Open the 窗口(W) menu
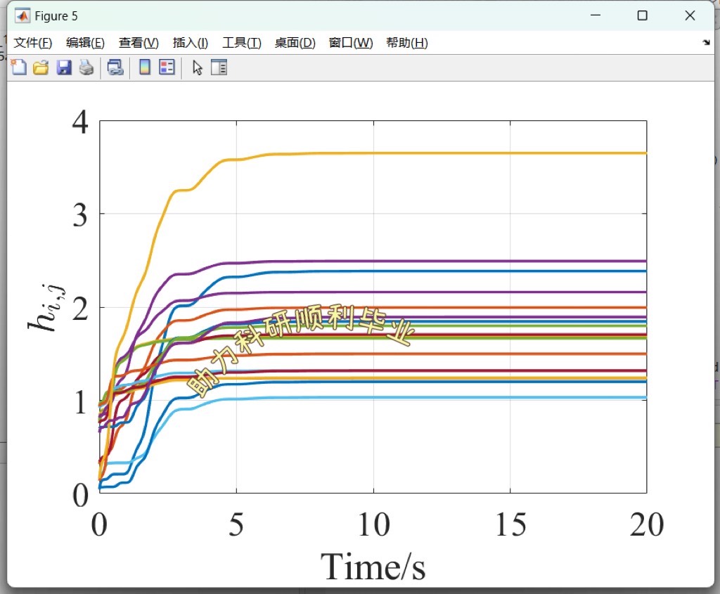This screenshot has width=720, height=594. click(x=351, y=43)
